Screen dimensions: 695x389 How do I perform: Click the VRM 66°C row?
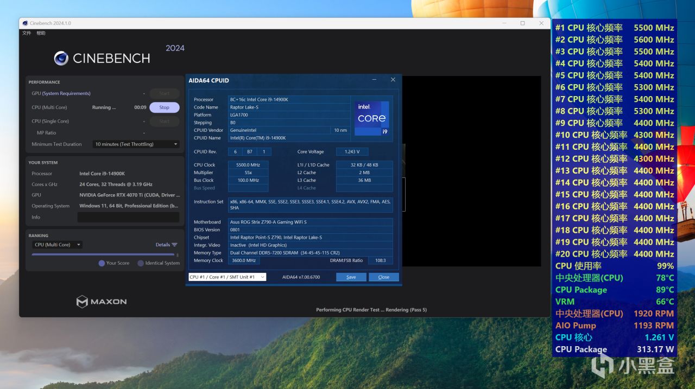(615, 302)
